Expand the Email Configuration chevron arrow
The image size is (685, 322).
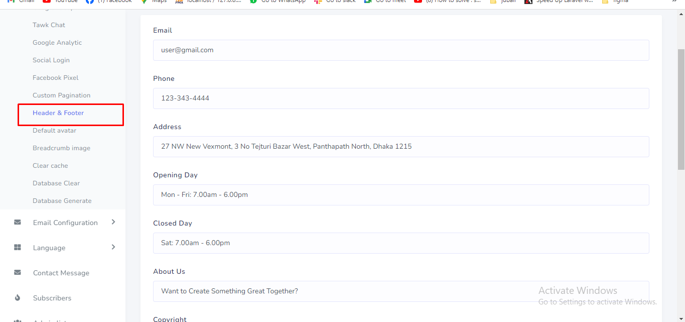click(113, 222)
